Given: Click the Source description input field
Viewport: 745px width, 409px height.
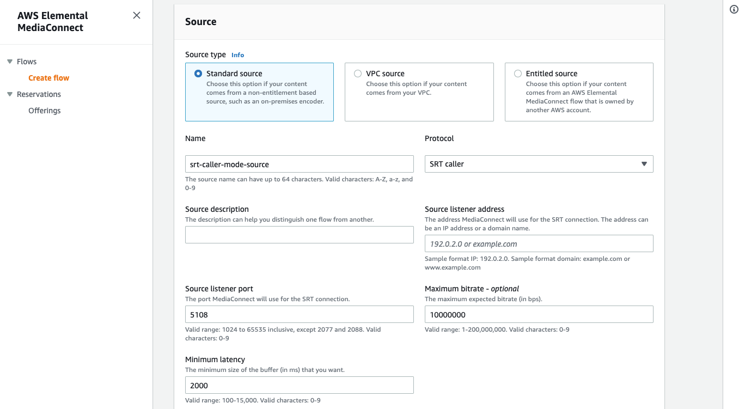Looking at the screenshot, I should pyautogui.click(x=300, y=235).
